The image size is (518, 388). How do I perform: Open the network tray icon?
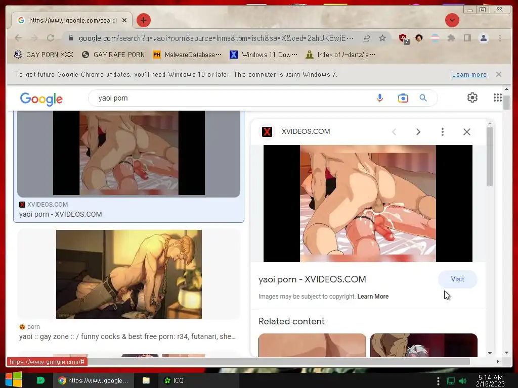tap(451, 381)
